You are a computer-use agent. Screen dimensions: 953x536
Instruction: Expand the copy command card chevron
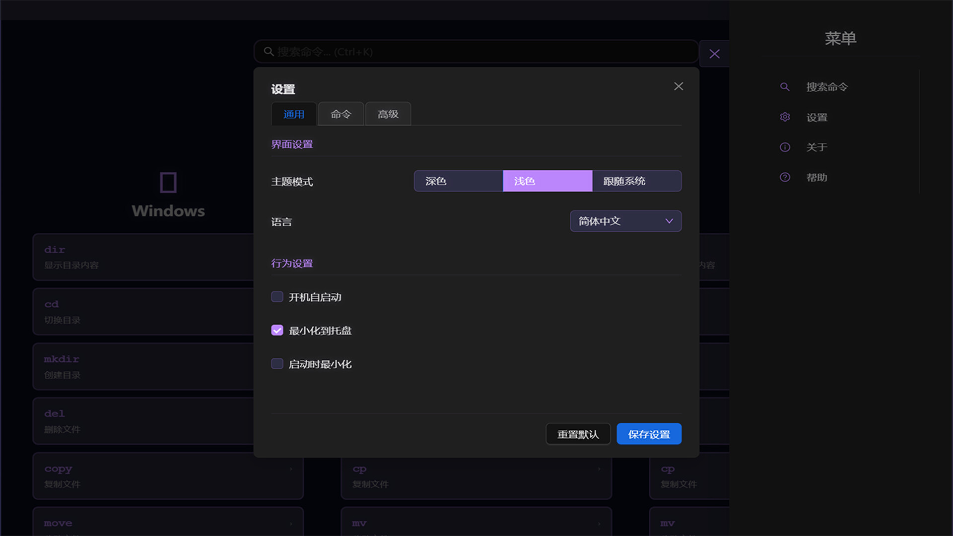click(291, 469)
